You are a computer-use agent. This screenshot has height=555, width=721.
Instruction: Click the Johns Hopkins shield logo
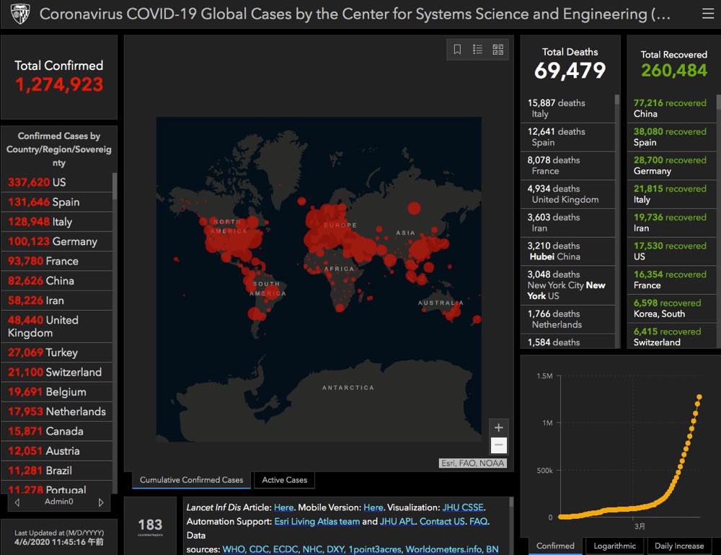[20, 14]
